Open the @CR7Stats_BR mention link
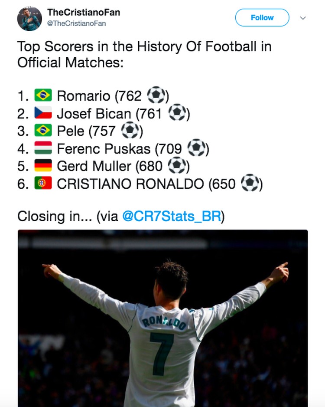The image size is (325, 407). click(x=172, y=216)
